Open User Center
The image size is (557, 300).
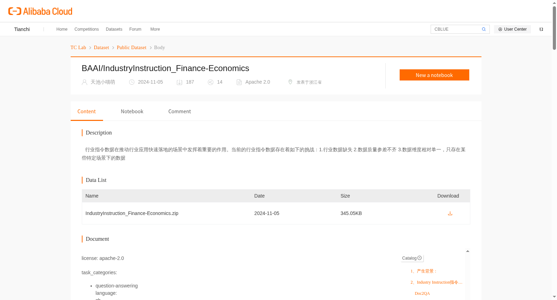[512, 29]
